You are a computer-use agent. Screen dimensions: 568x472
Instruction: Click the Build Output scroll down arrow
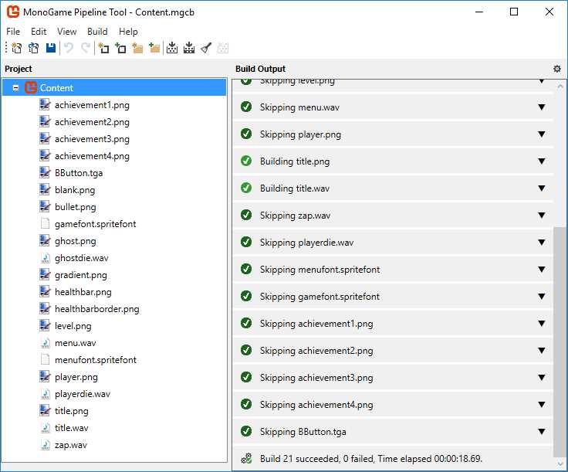pos(560,464)
